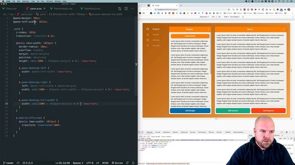Switch to the PaneBody.vue editor tab

[90, 9]
